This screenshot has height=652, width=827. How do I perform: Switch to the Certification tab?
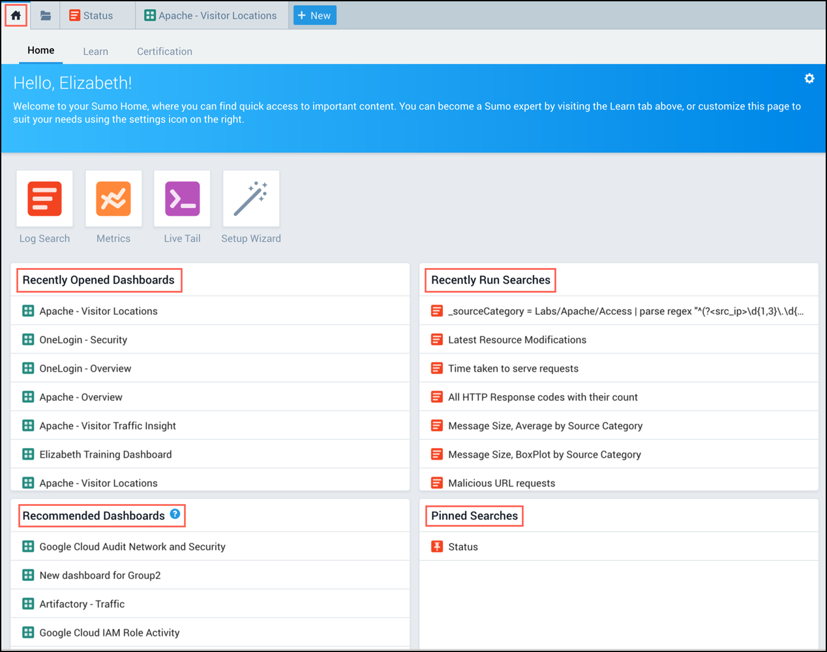tap(164, 52)
